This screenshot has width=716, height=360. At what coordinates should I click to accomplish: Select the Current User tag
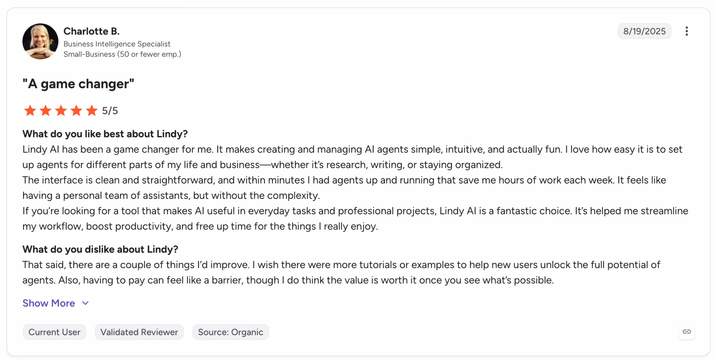(x=55, y=332)
